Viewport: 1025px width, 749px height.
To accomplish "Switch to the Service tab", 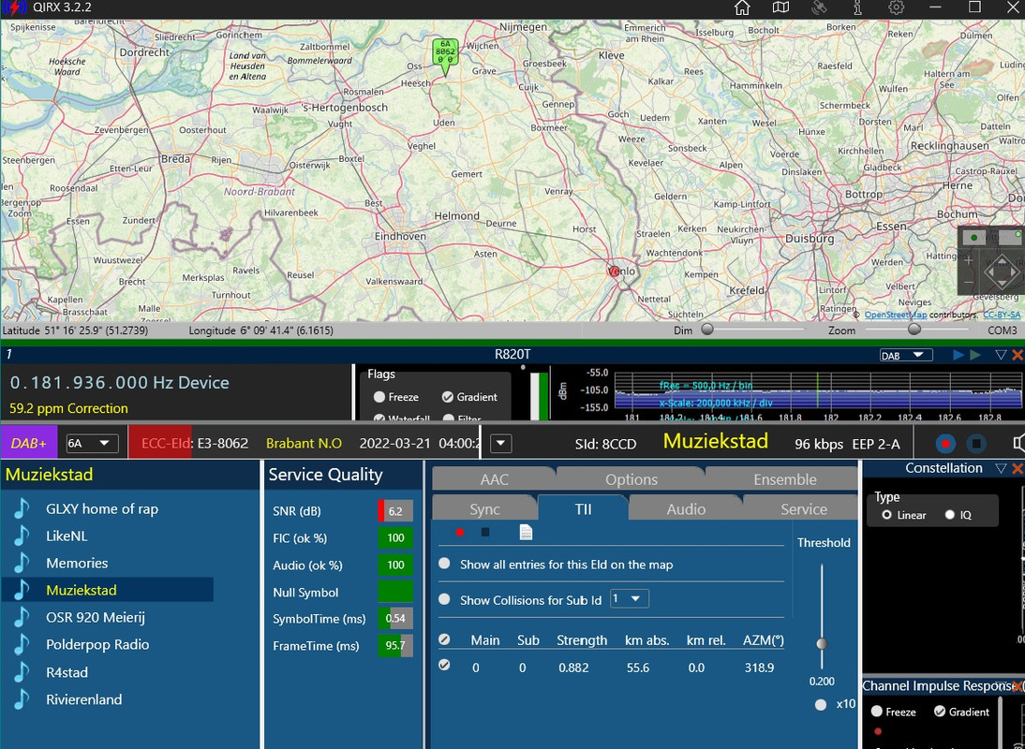I will coord(803,509).
